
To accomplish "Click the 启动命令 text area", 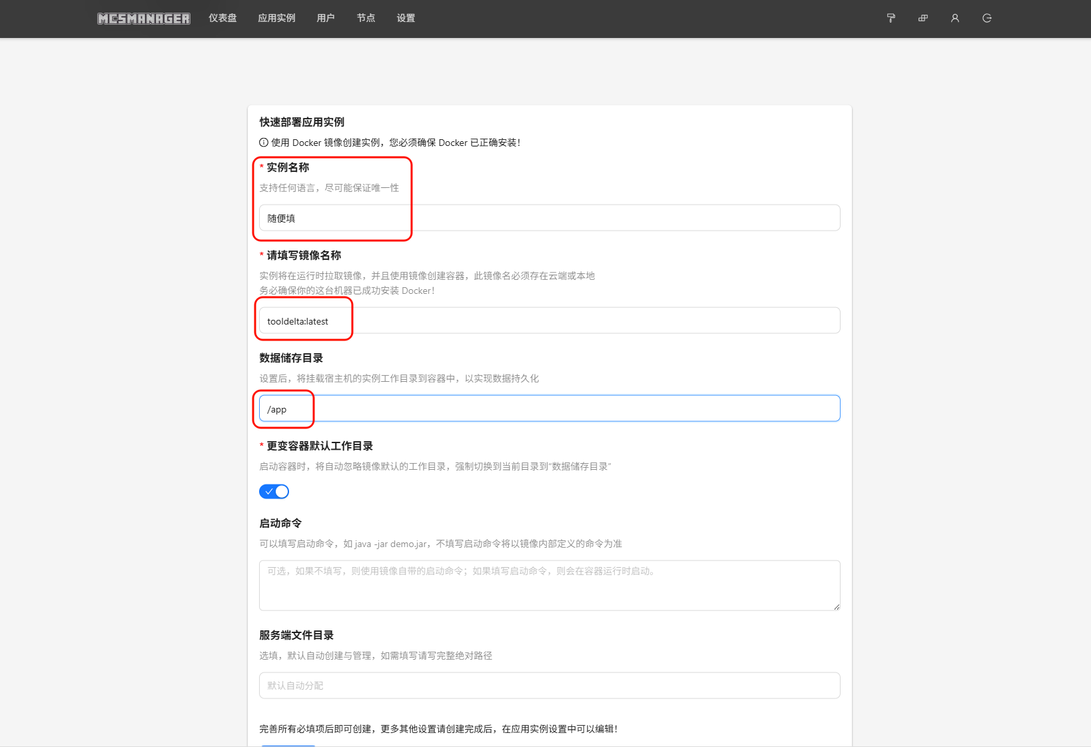I will tap(549, 586).
